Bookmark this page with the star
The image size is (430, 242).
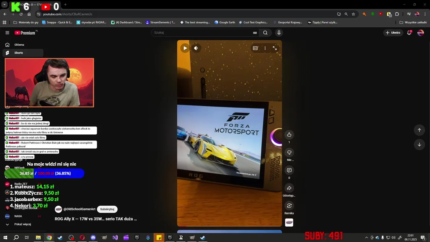click(x=353, y=14)
